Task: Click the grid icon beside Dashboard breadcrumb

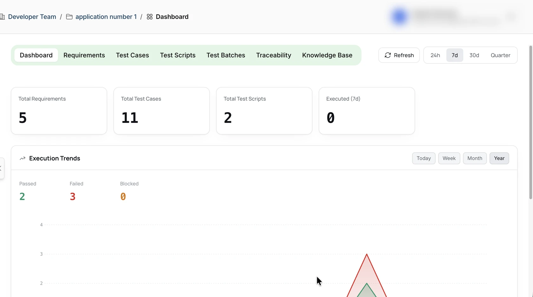Action: [x=150, y=16]
